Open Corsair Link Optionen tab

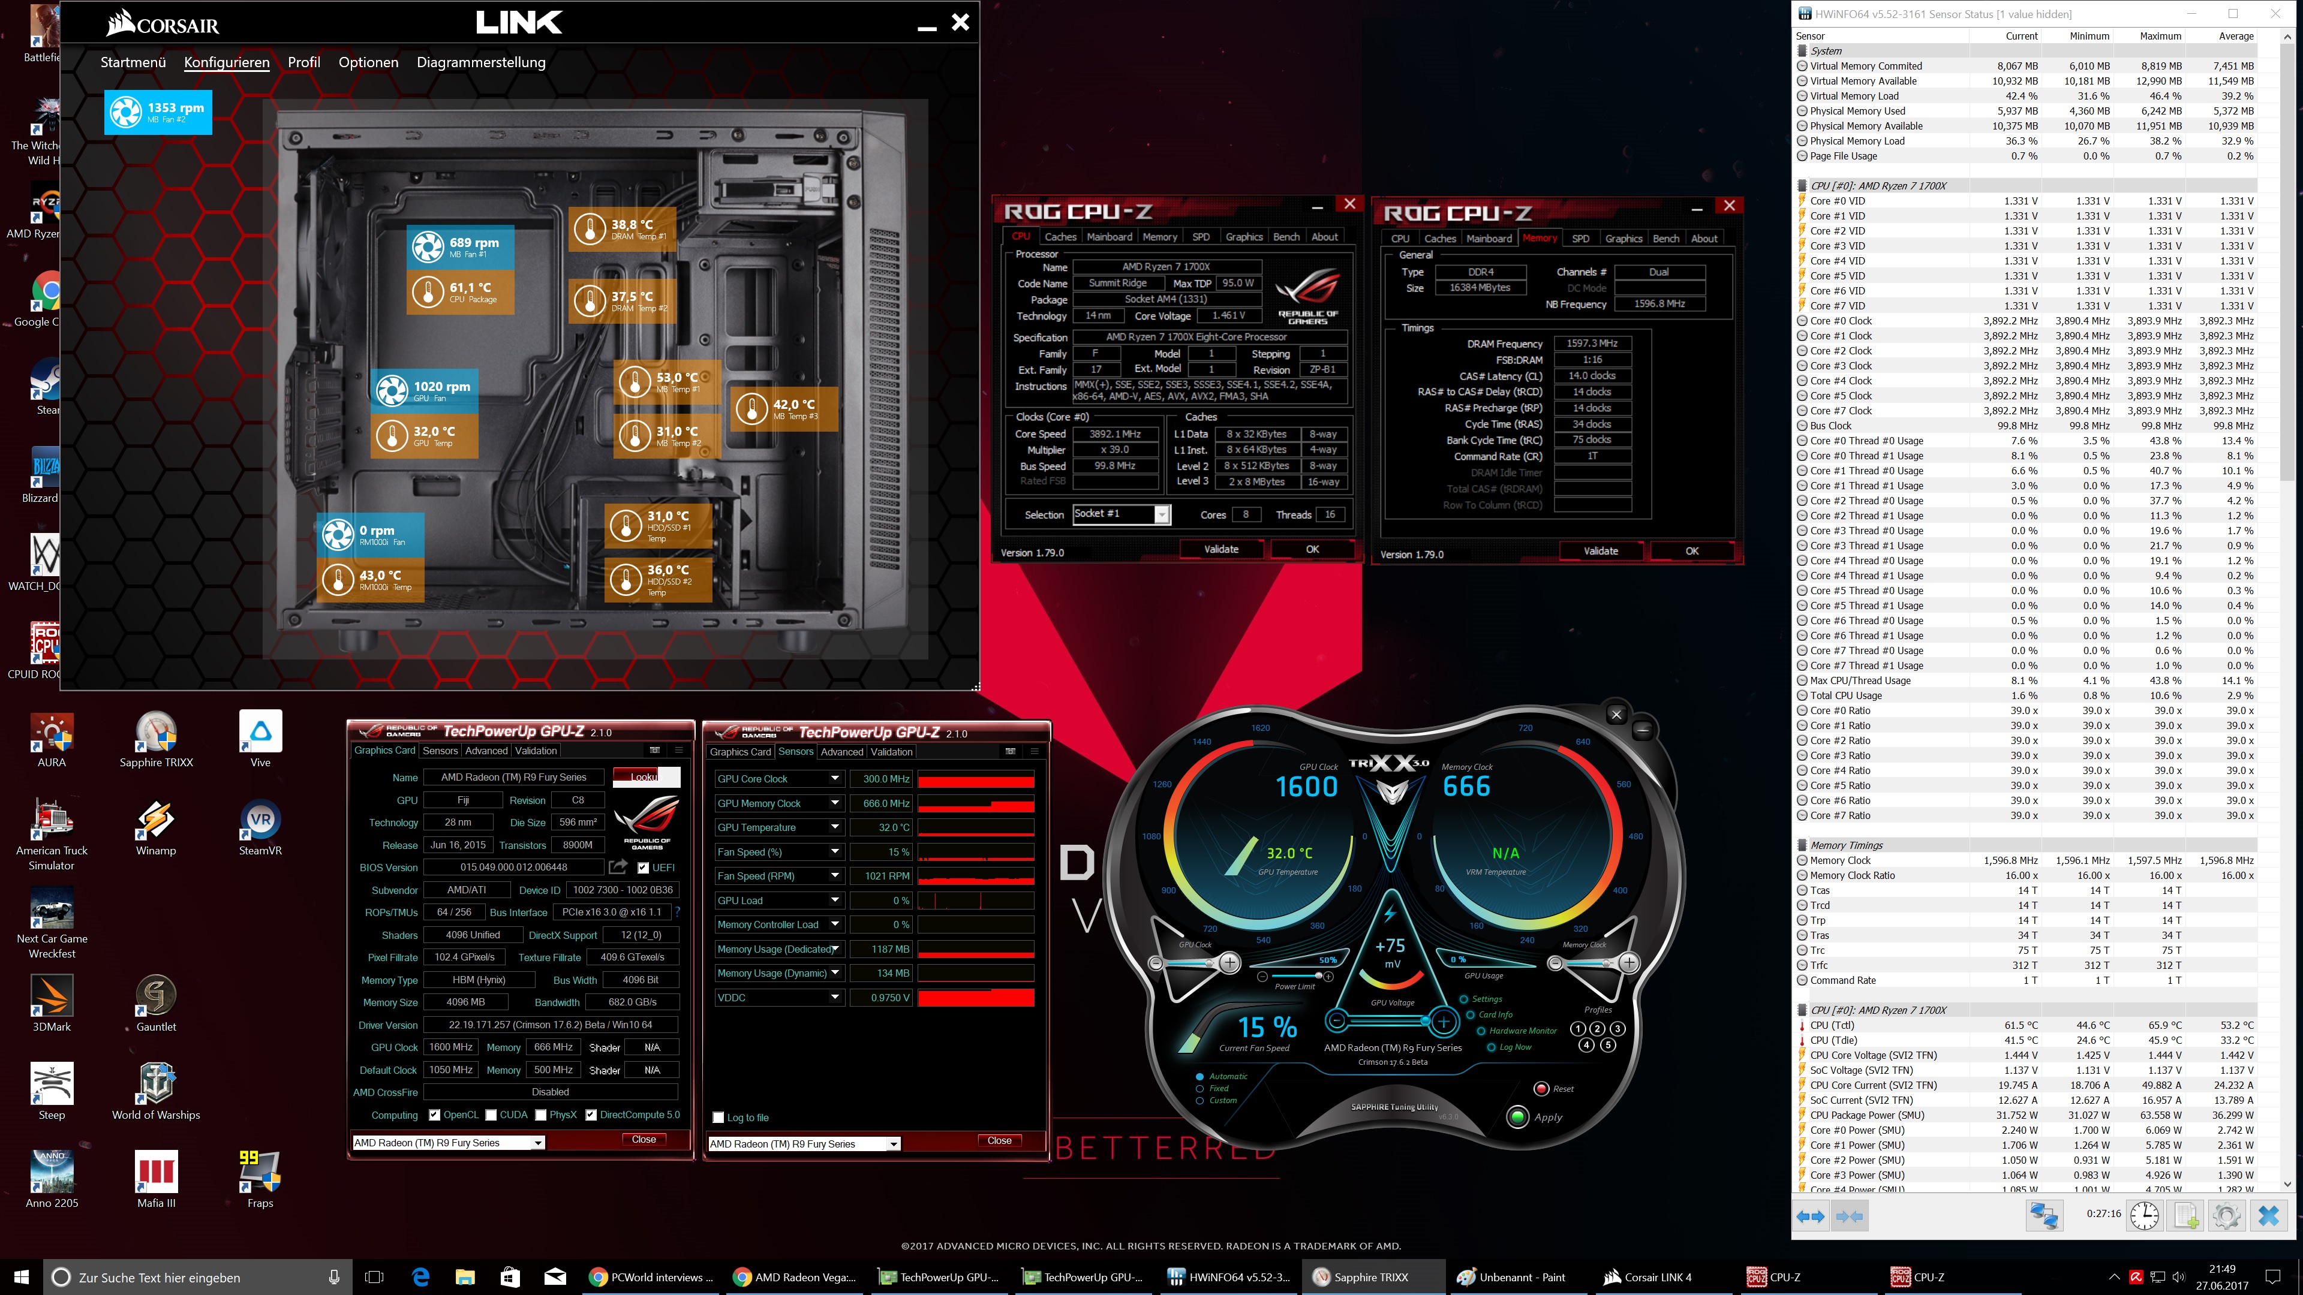(x=368, y=62)
